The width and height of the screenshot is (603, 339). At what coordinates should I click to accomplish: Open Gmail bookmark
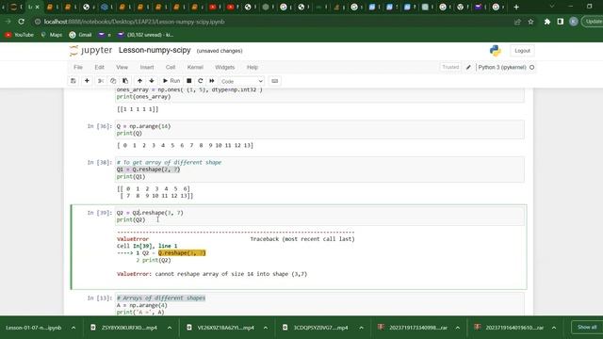(x=80, y=35)
